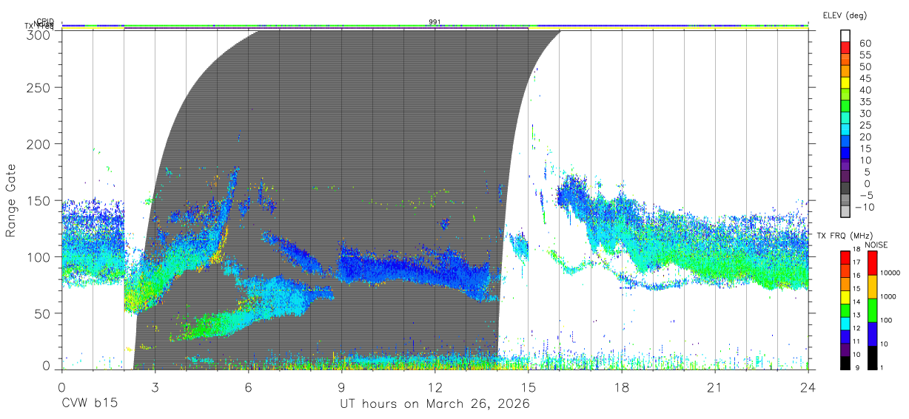Click the 'ELEV (deg)' legend title
Image resolution: width=909 pixels, height=419 pixels.
pyautogui.click(x=844, y=15)
